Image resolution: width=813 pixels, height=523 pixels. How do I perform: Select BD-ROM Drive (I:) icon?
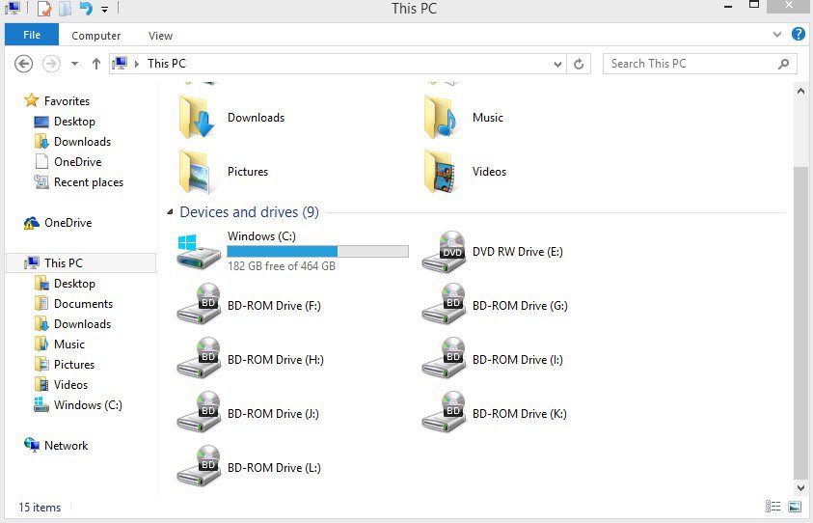point(444,359)
